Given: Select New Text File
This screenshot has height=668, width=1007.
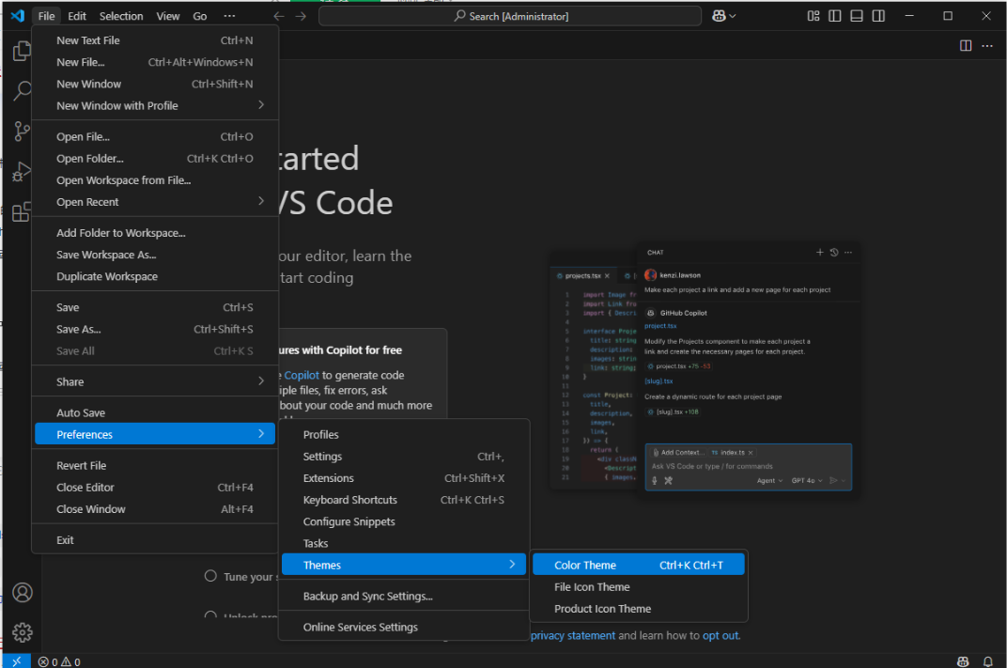Looking at the screenshot, I should pos(155,40).
